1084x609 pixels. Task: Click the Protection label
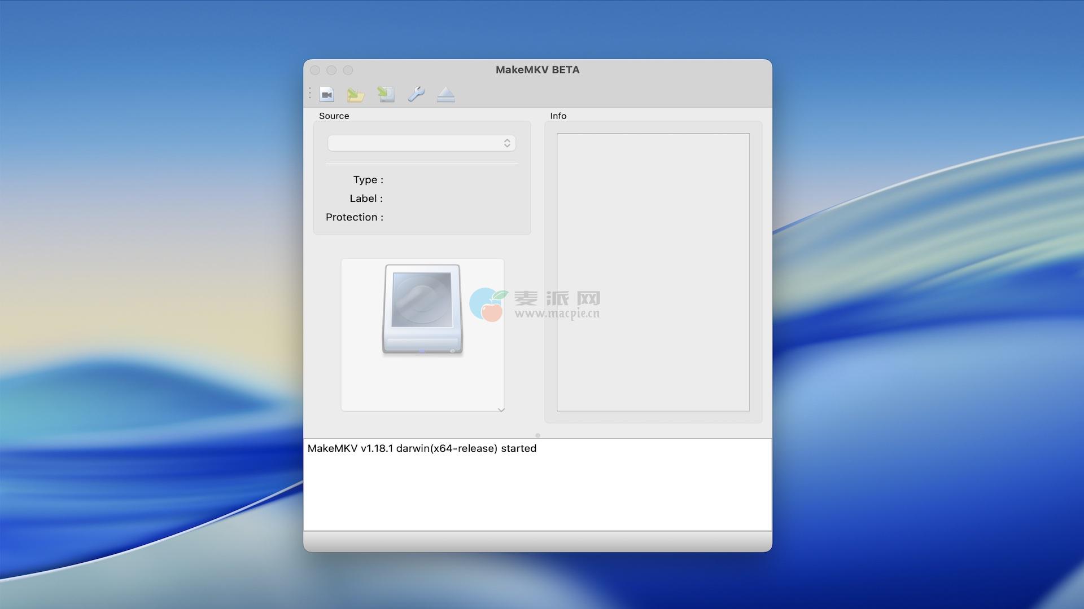point(354,217)
